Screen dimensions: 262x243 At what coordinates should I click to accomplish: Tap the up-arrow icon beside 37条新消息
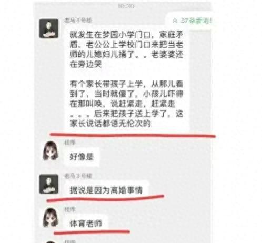tap(175, 21)
